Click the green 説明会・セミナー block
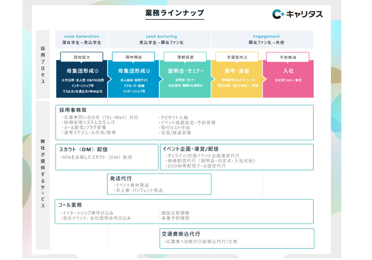Screen dimensions: 372x260 (185, 79)
